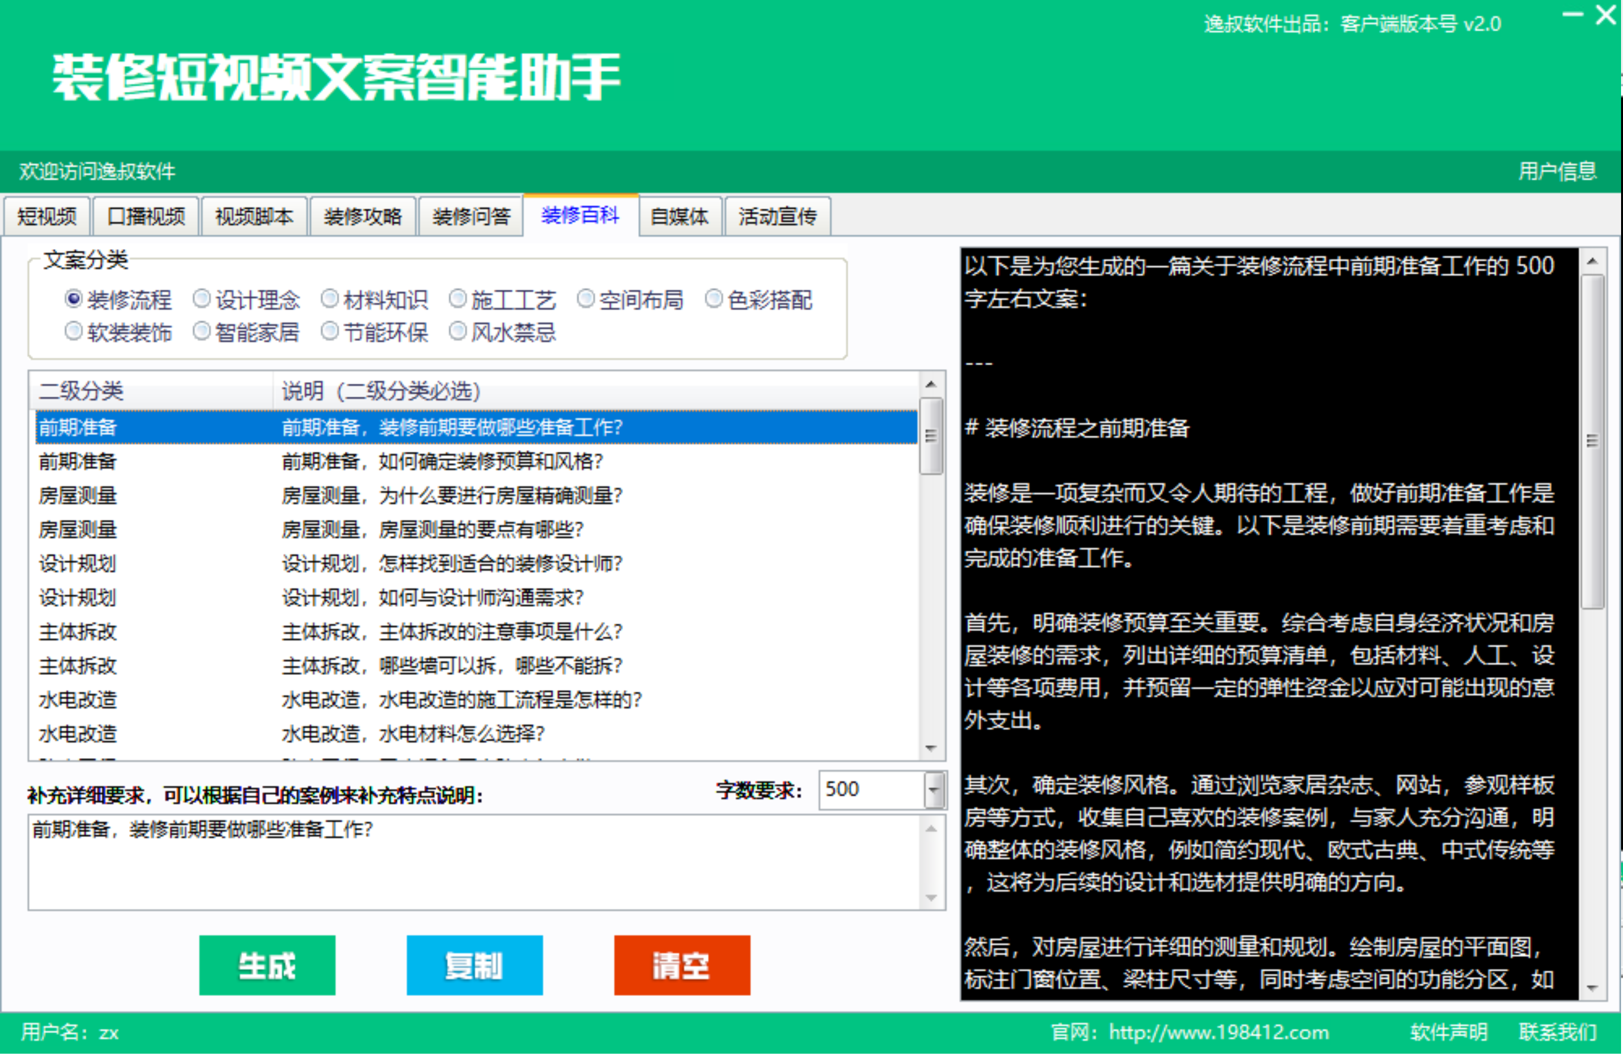
Task: Select row 水电材料怎么选择？
Action: pyautogui.click(x=476, y=735)
